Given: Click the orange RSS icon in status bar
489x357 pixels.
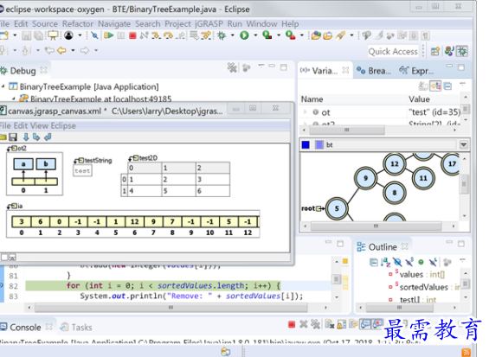Looking at the screenshot, I should (x=466, y=353).
